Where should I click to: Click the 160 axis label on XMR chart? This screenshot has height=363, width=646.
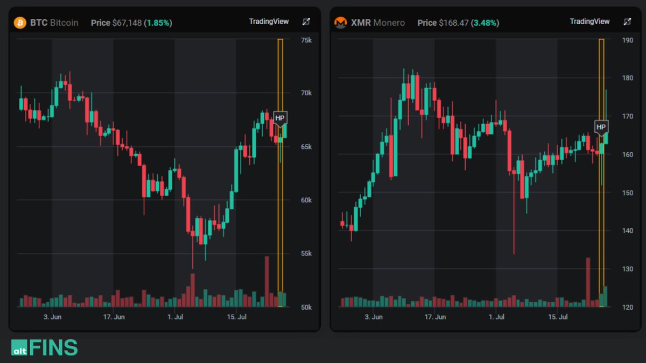[627, 155]
